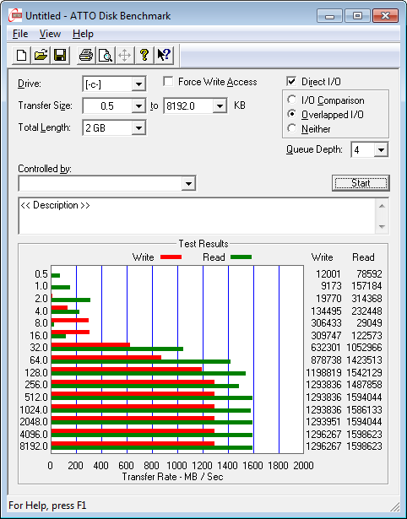
Task: Minimize the ATTO Disk Benchmark window
Action: [x=330, y=16]
